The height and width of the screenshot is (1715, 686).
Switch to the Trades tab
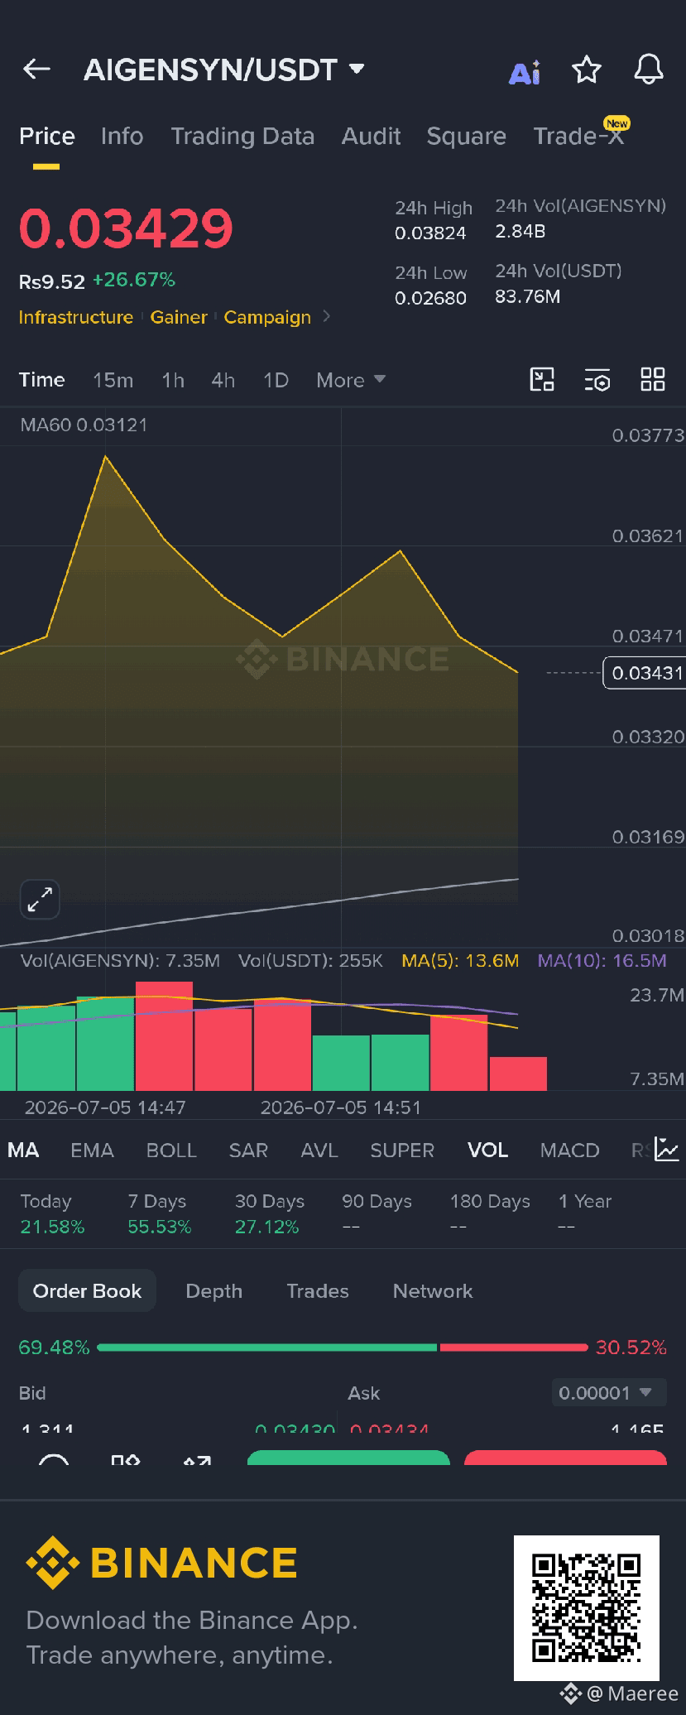(318, 1290)
